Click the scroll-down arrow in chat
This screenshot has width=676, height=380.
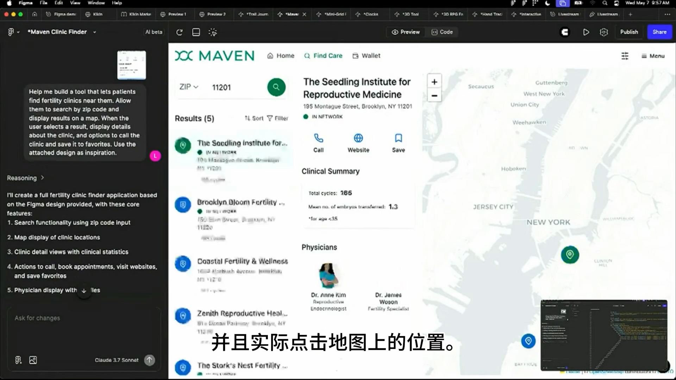point(84,291)
